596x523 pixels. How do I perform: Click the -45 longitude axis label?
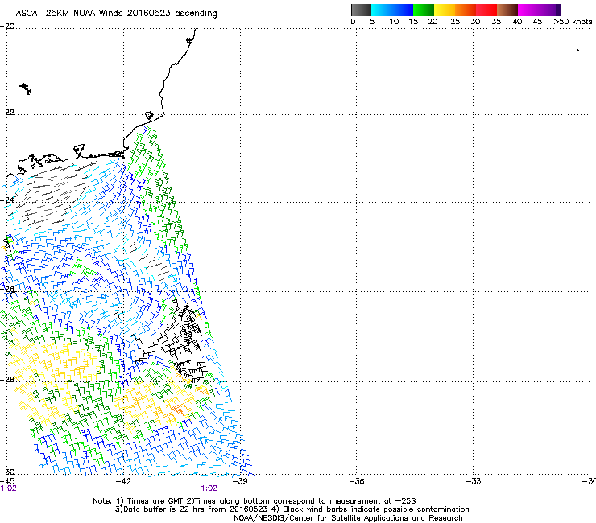7,481
